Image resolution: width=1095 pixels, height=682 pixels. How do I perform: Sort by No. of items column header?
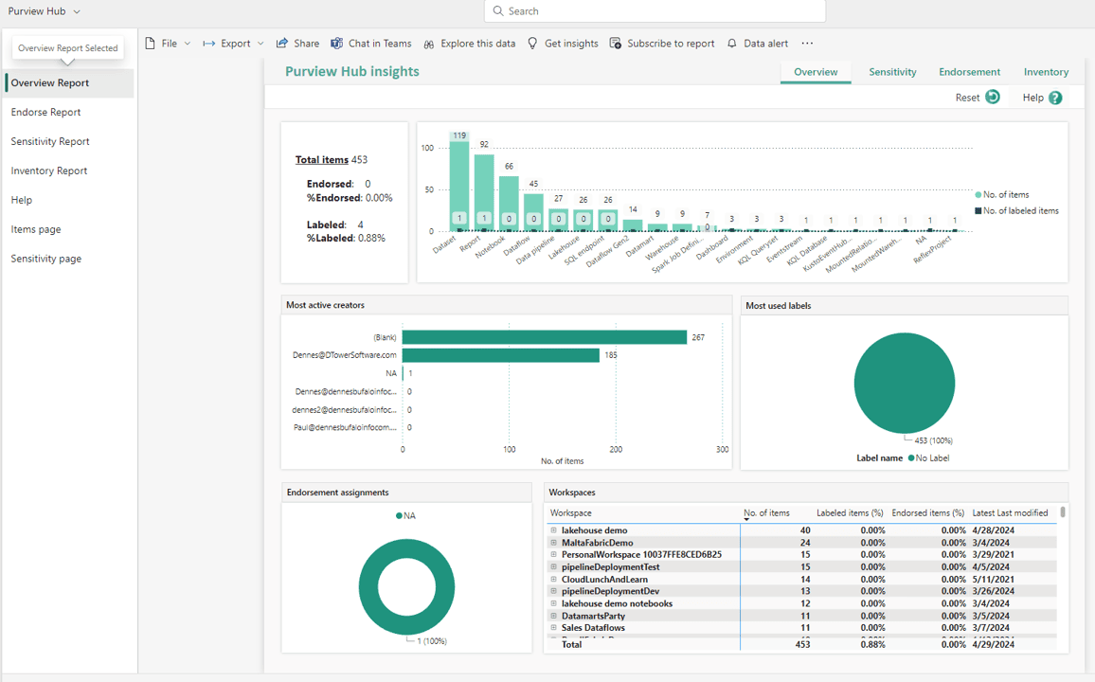pyautogui.click(x=766, y=513)
